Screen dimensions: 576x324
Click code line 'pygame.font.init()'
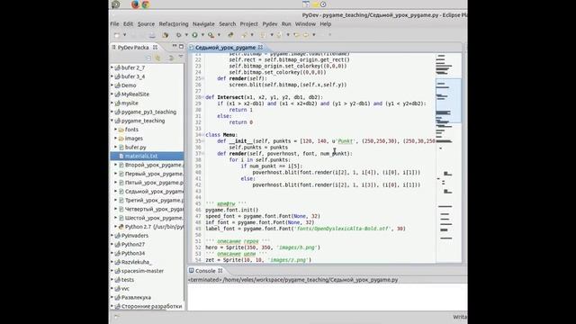click(x=232, y=210)
